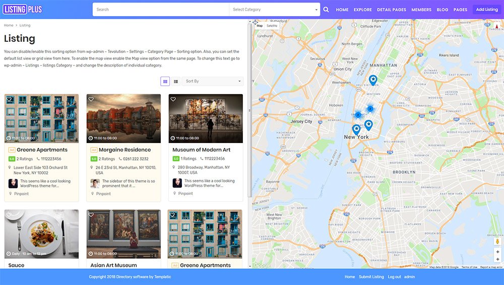Click the Add Listing button
This screenshot has width=504, height=285.
coord(487,10)
